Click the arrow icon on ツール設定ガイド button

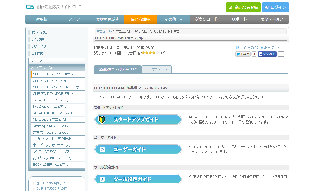pos(102,179)
